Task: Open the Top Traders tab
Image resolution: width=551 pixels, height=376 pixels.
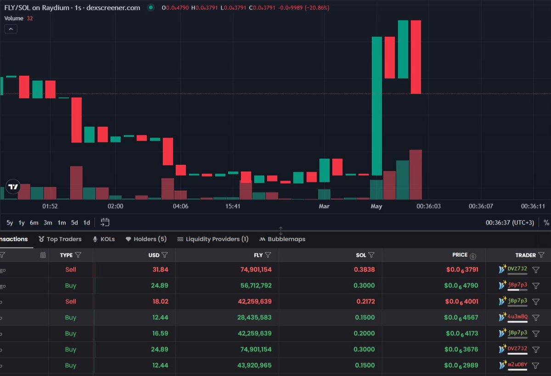Action: pos(60,239)
